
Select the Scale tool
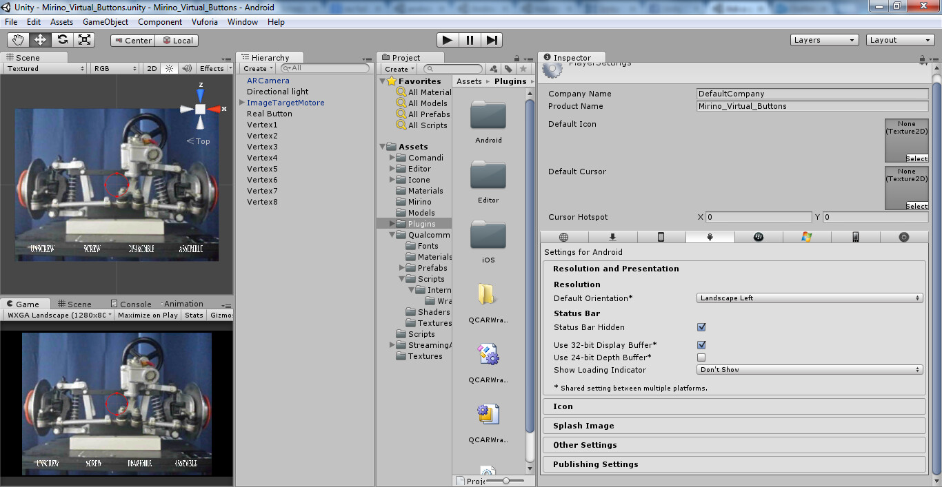tap(84, 39)
